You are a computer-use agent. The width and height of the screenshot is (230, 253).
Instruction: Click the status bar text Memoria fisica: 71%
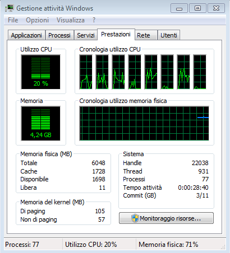[x=168, y=245]
